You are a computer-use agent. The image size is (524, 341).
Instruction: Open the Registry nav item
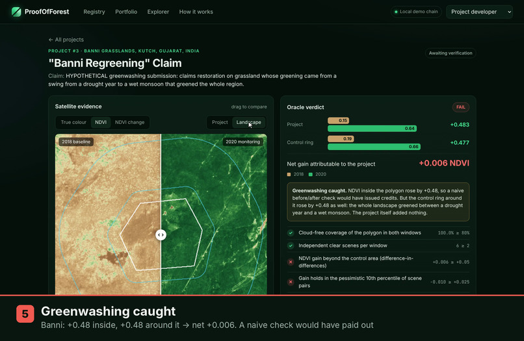coord(94,12)
